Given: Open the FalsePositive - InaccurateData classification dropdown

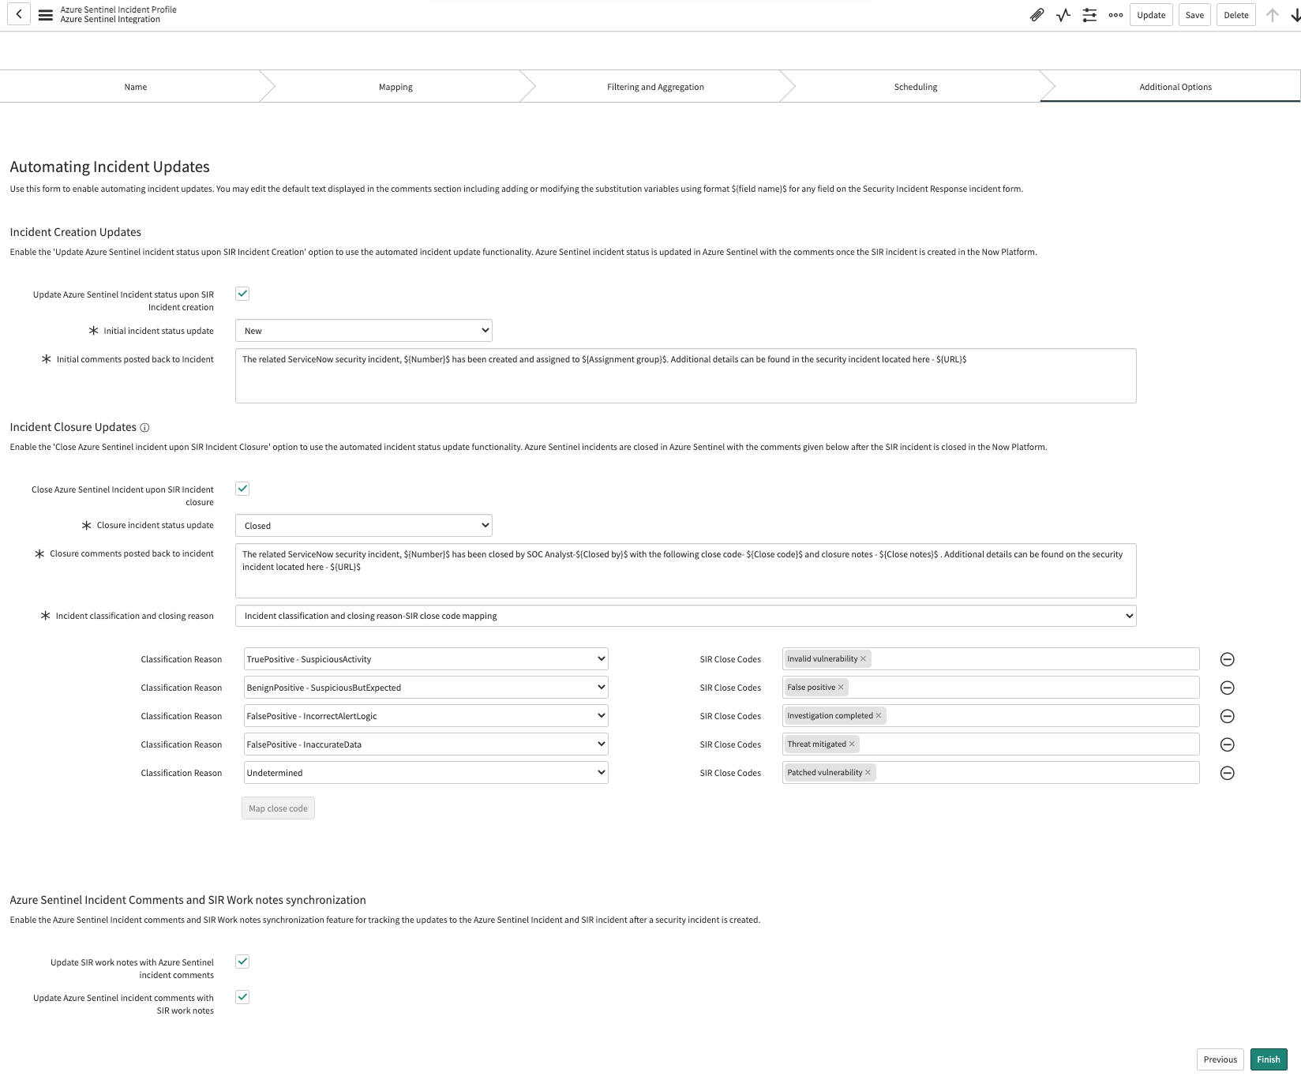Looking at the screenshot, I should (426, 744).
